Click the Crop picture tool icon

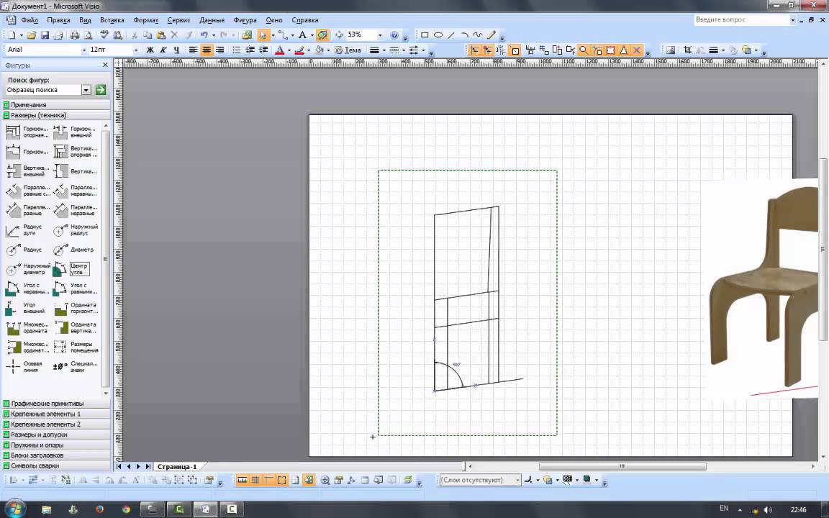pyautogui.click(x=687, y=50)
